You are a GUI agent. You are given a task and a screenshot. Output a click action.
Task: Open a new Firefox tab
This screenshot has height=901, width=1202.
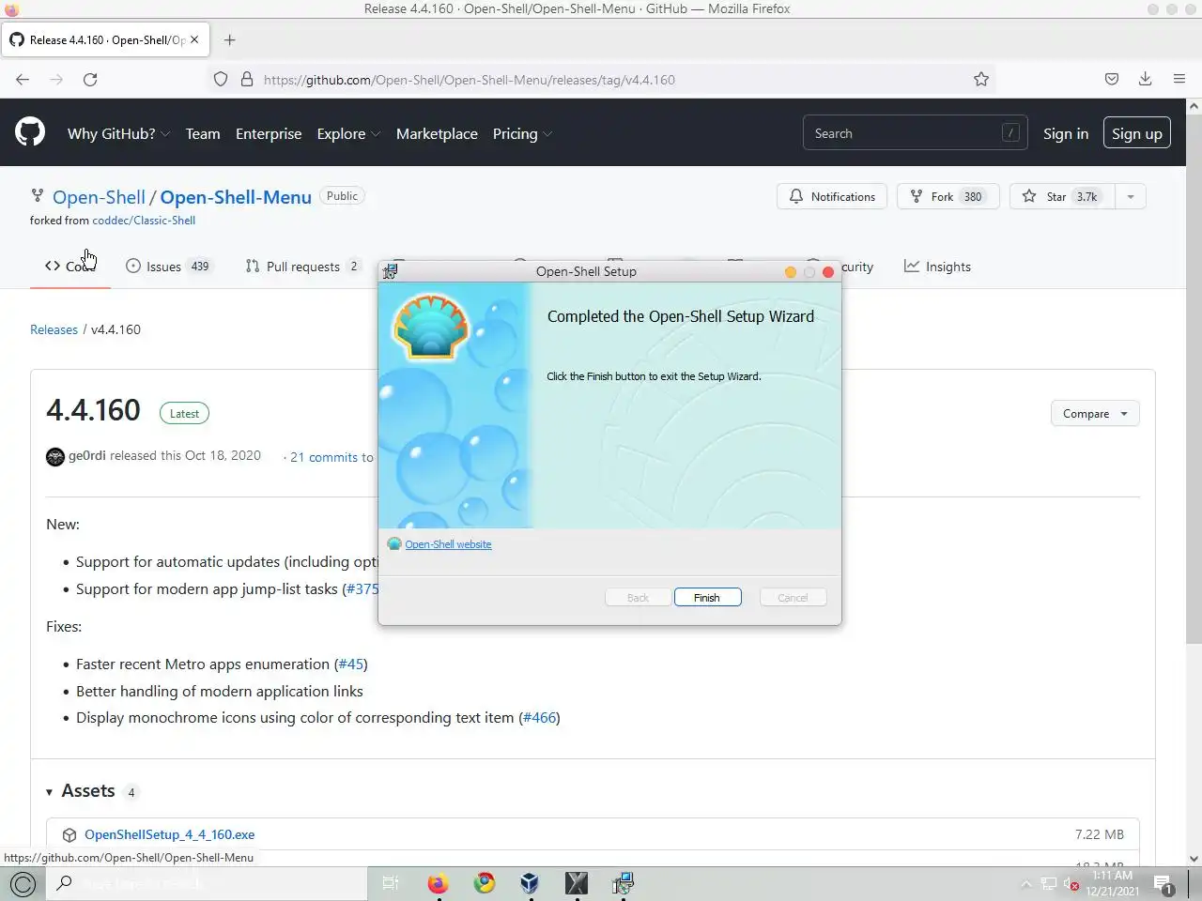pyautogui.click(x=230, y=39)
